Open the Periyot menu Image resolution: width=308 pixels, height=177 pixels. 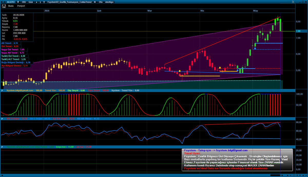21,5
